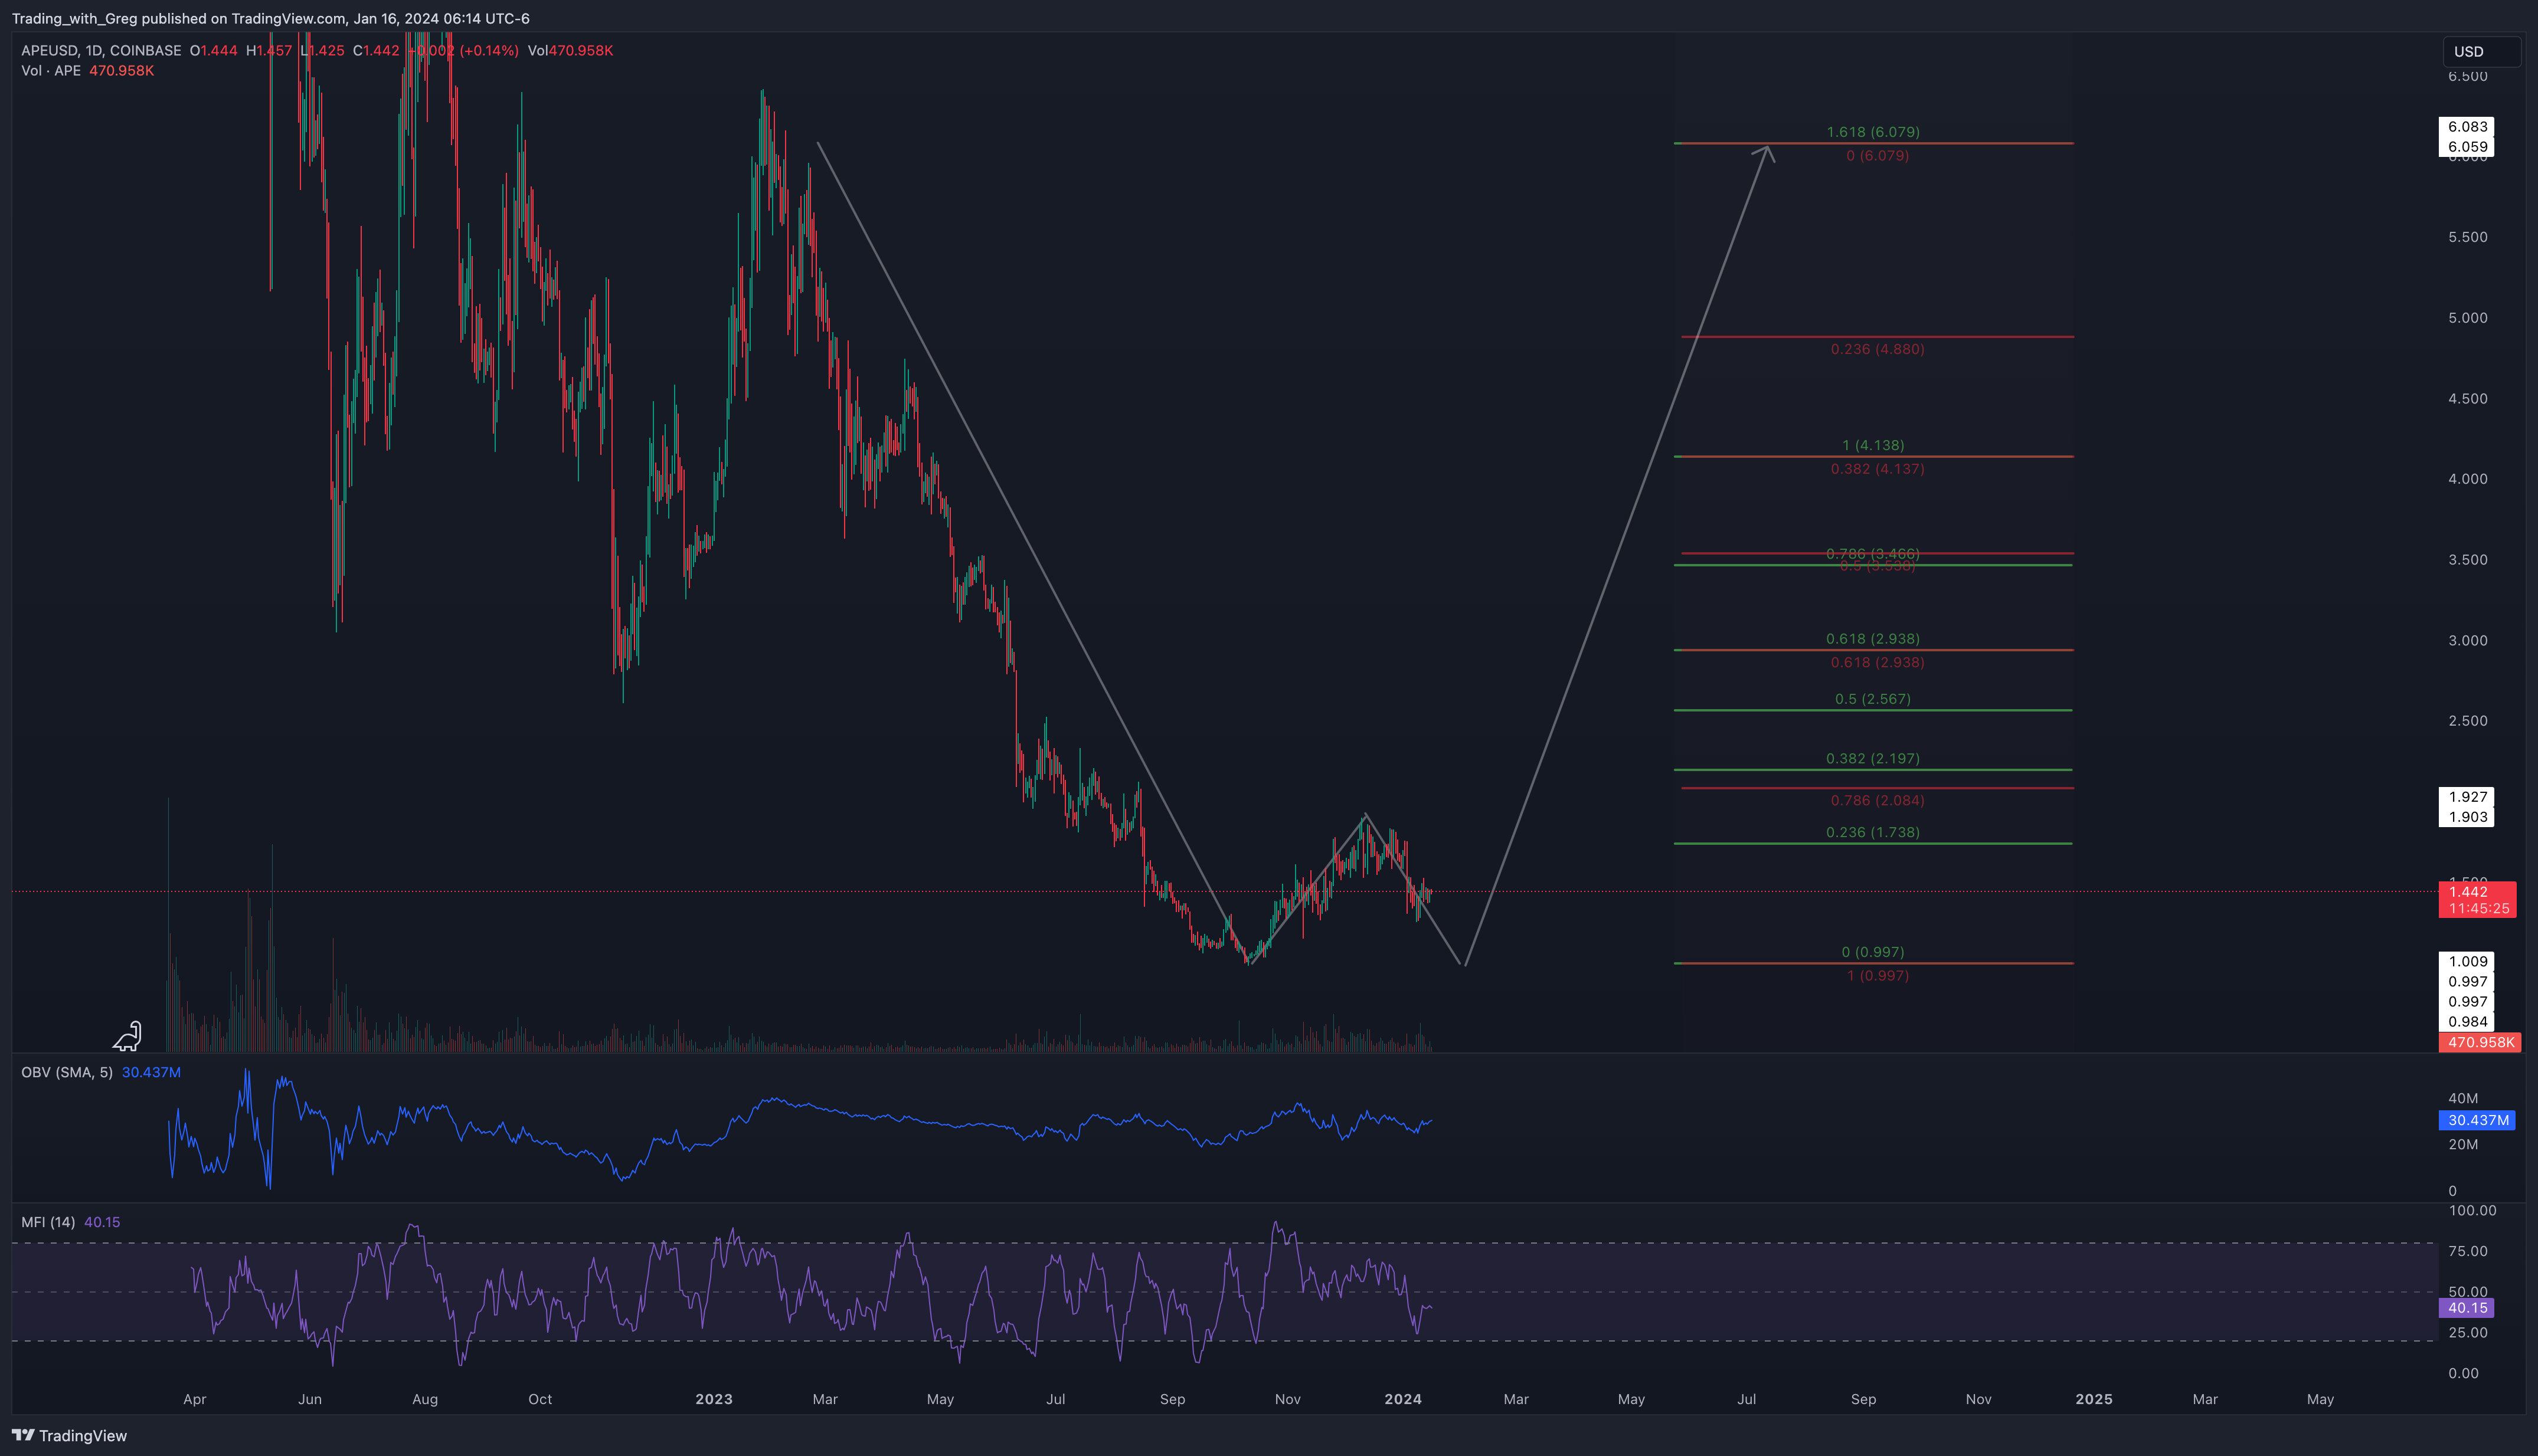The height and width of the screenshot is (1456, 2538).
Task: Click the blue OBV value tag 30.437M
Action: [x=2477, y=1120]
